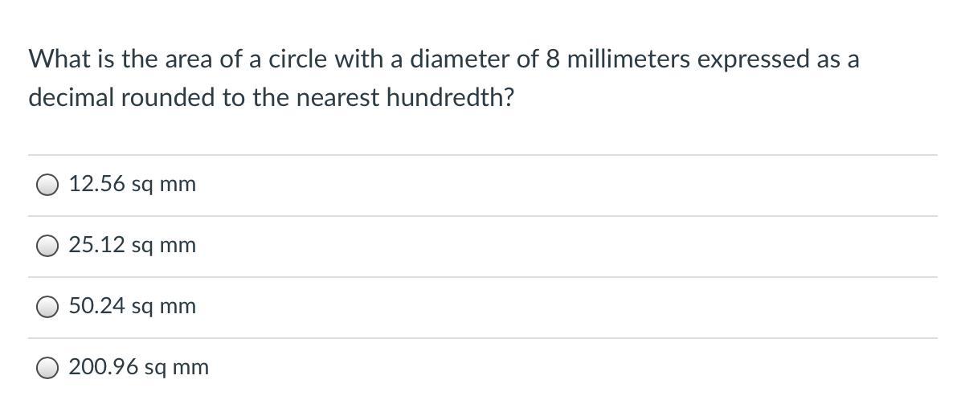
Task: Click the '12.56 sq mm' answer label text
Action: pos(133,184)
